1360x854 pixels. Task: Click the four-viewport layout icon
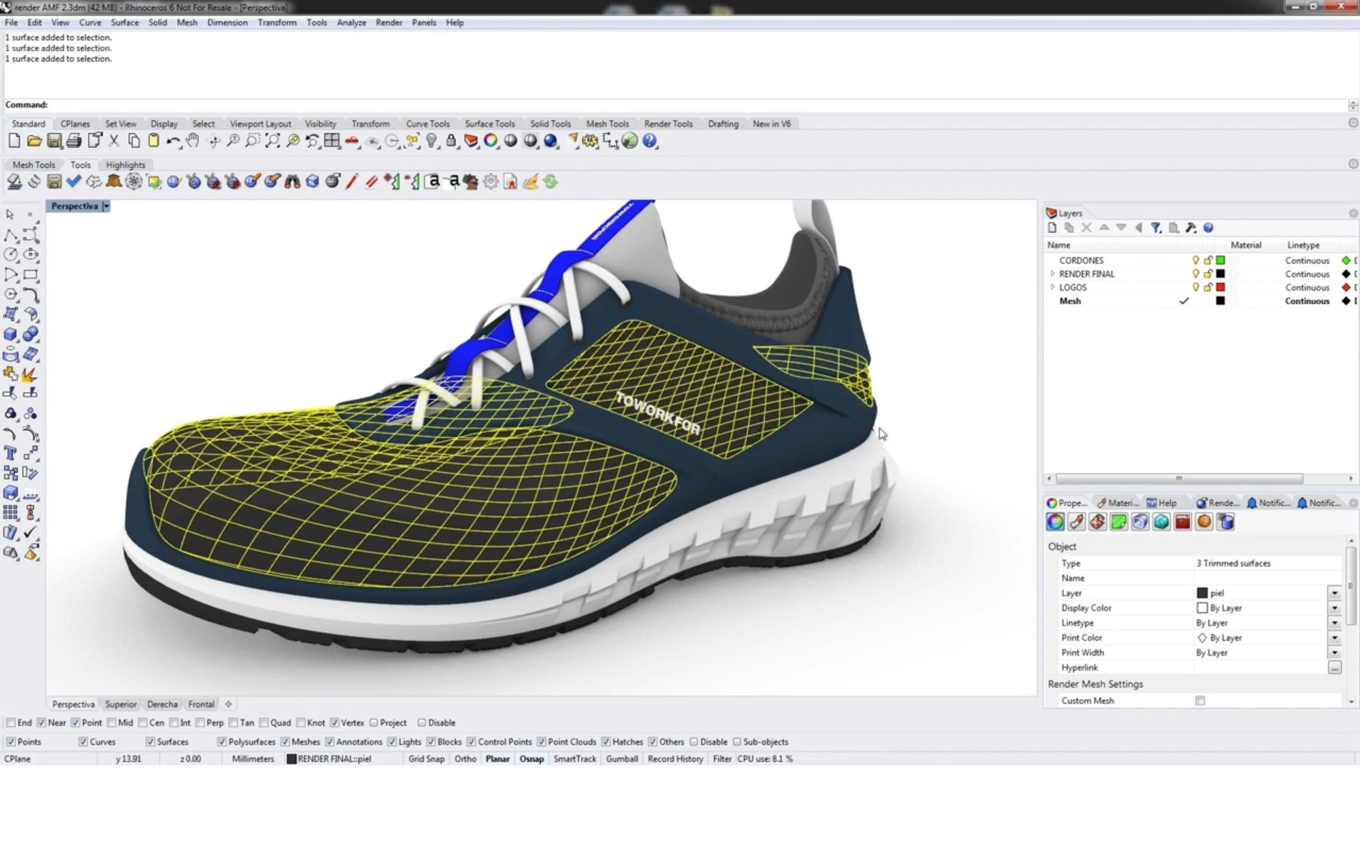click(x=331, y=141)
